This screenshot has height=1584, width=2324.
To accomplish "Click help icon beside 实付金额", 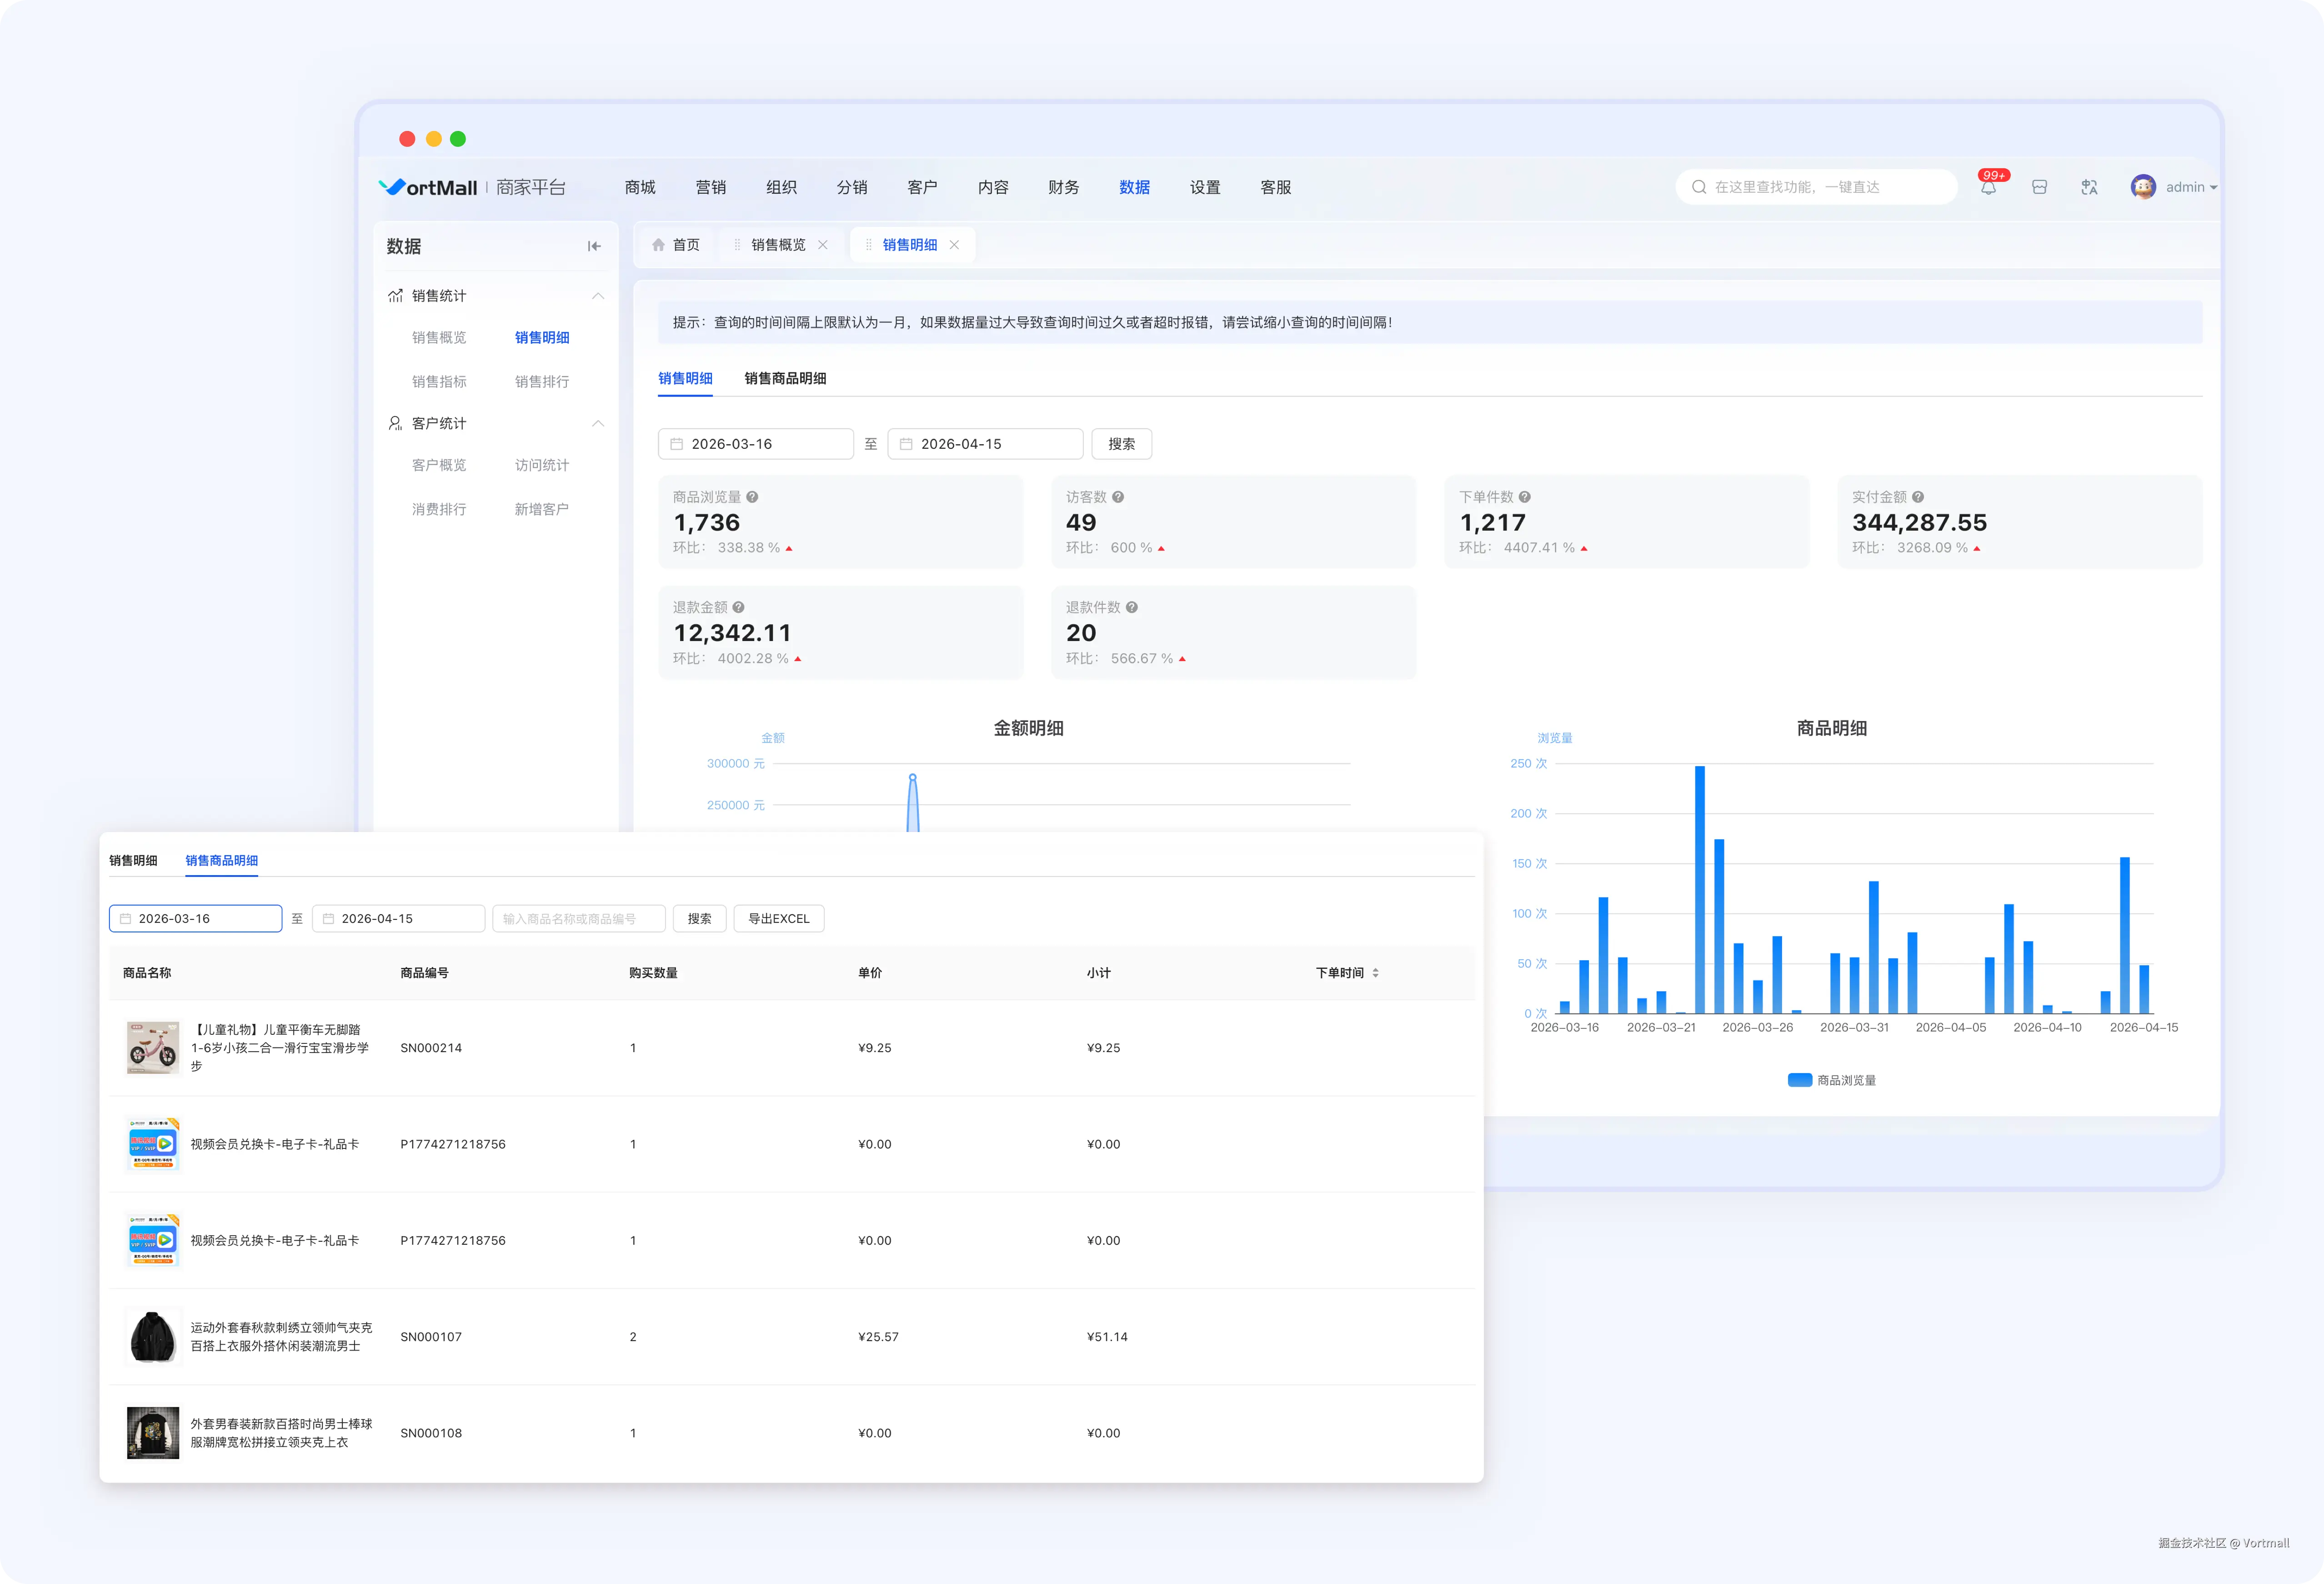I will coord(1918,497).
